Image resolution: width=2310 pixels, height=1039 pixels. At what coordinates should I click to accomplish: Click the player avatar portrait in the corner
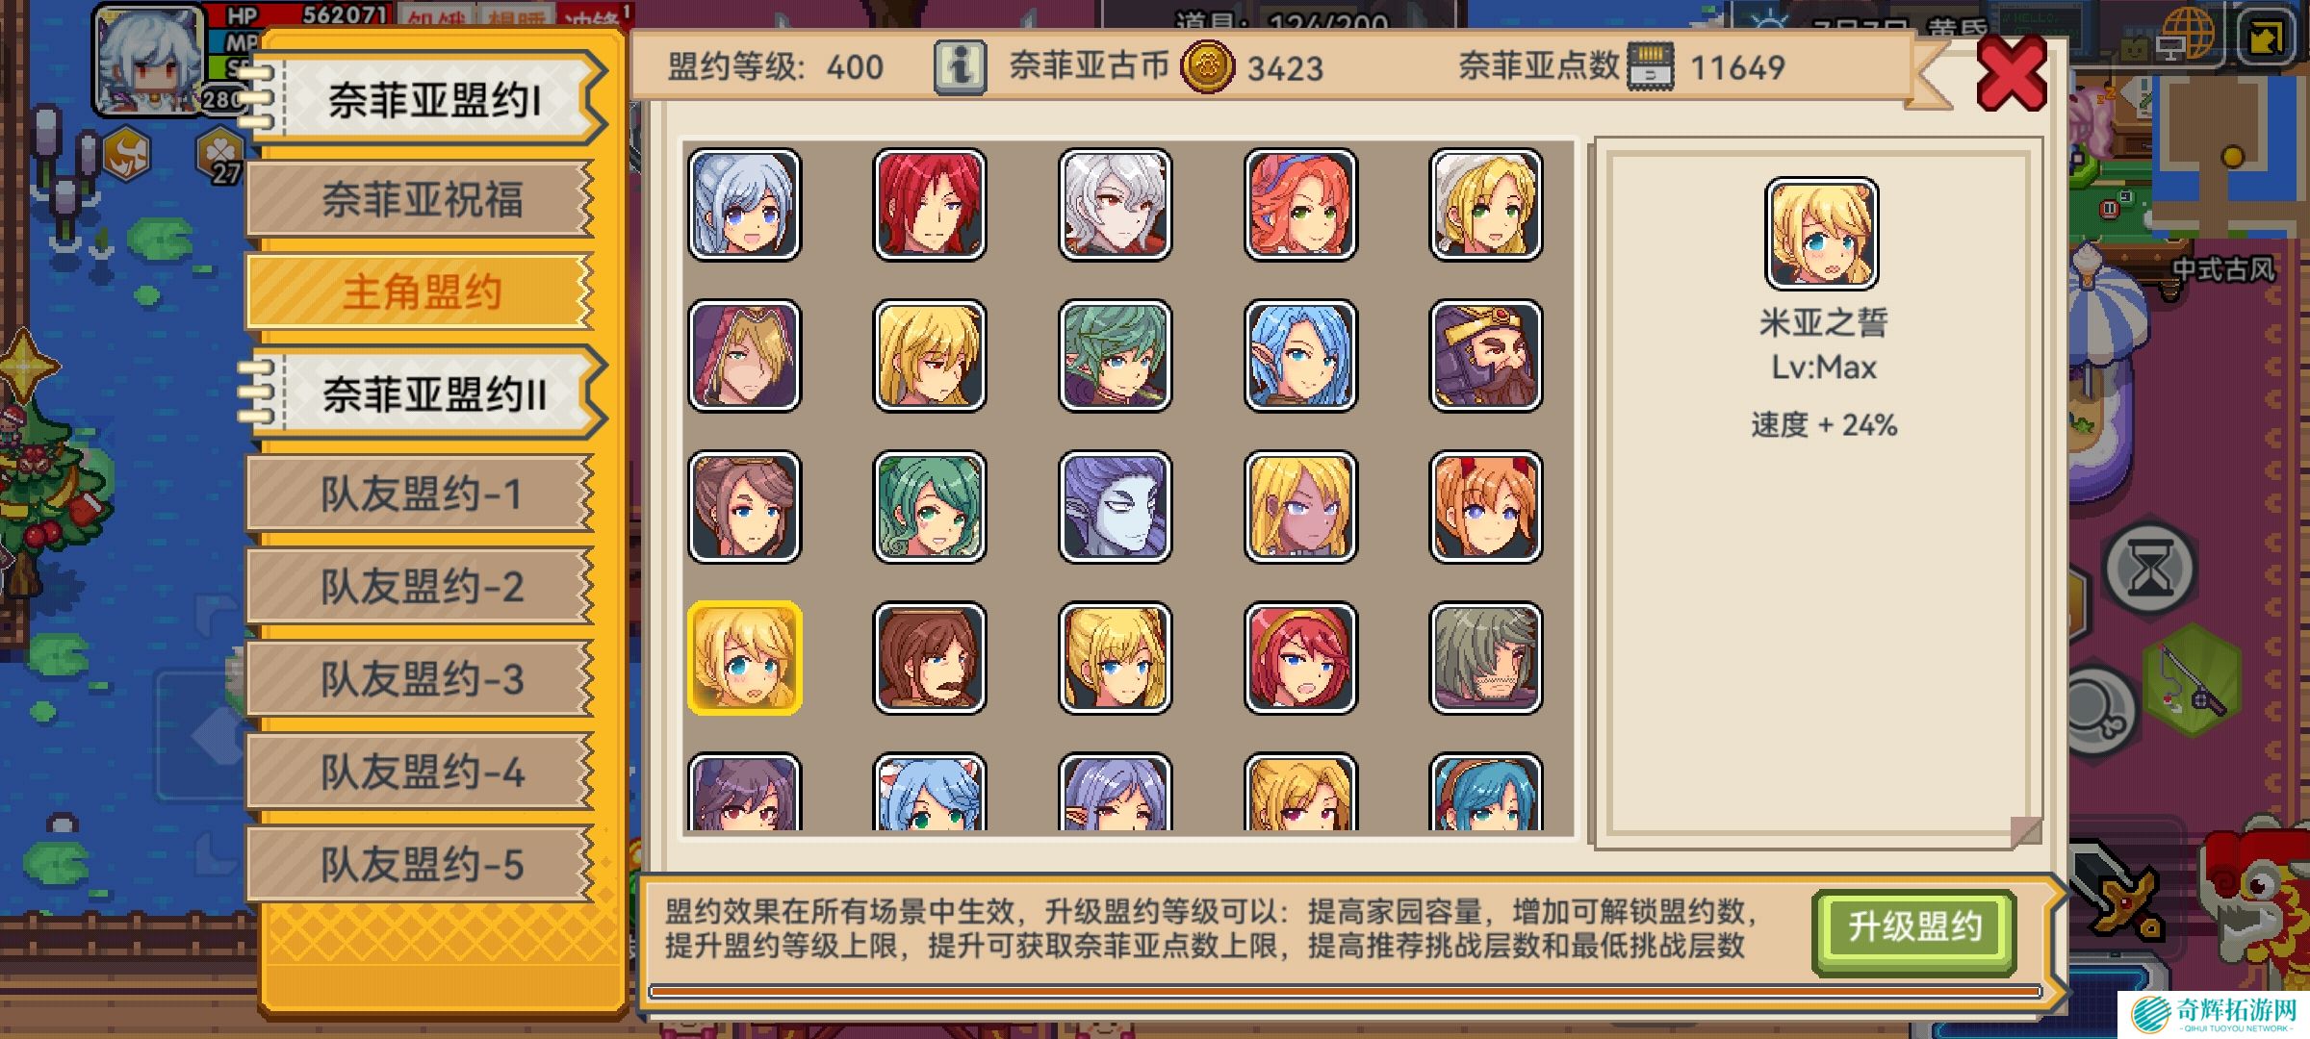pos(150,58)
